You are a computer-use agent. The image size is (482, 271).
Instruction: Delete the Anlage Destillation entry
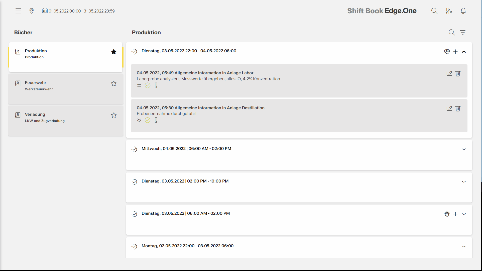[x=458, y=108]
